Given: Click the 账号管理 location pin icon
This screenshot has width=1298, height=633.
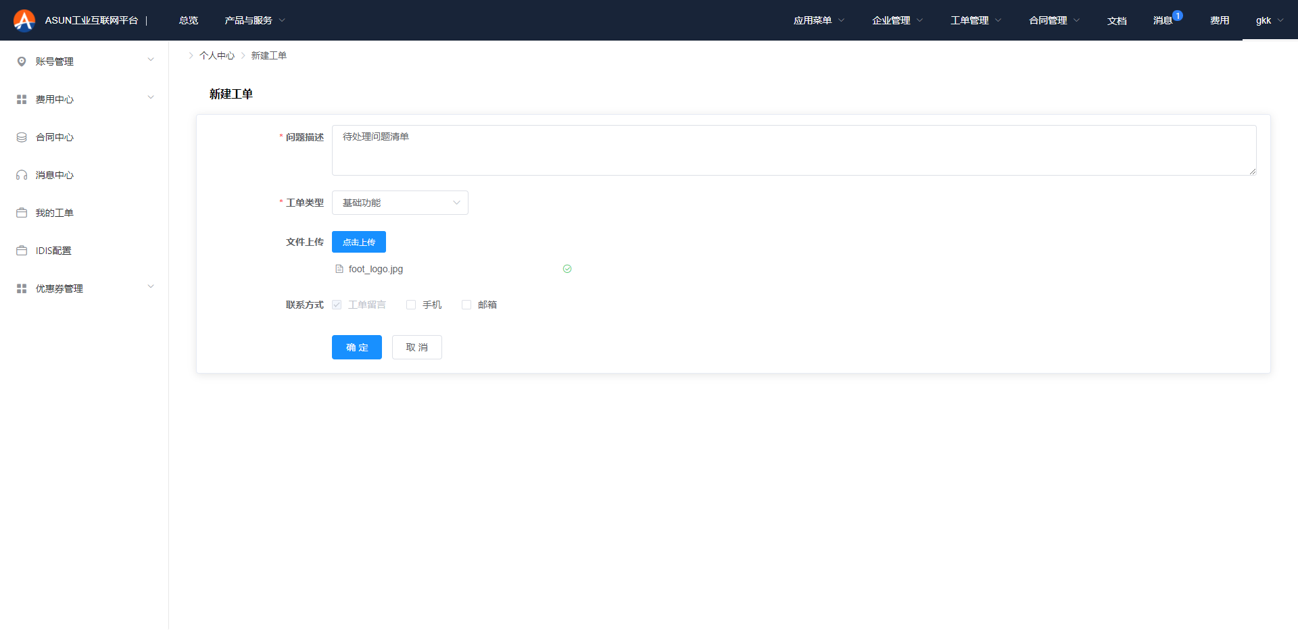Looking at the screenshot, I should click(22, 61).
